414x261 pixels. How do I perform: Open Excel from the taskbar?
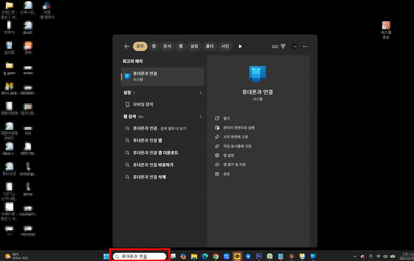270,256
